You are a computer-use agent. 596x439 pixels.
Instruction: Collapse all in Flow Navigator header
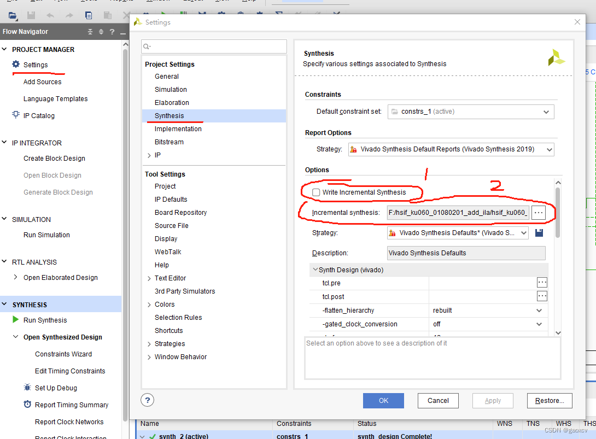click(90, 32)
